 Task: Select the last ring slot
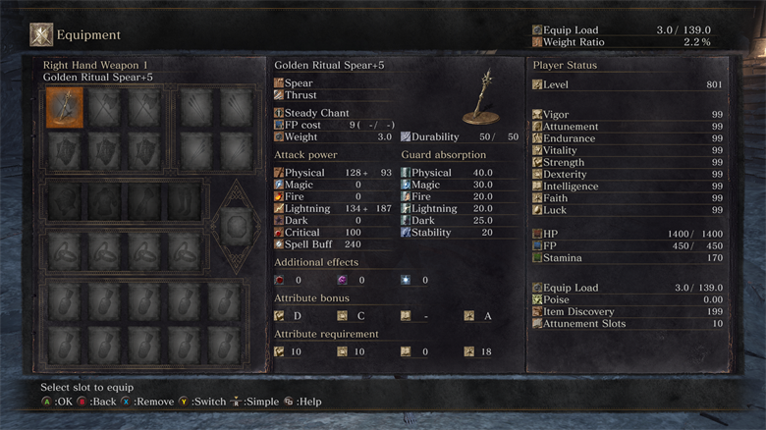click(185, 251)
